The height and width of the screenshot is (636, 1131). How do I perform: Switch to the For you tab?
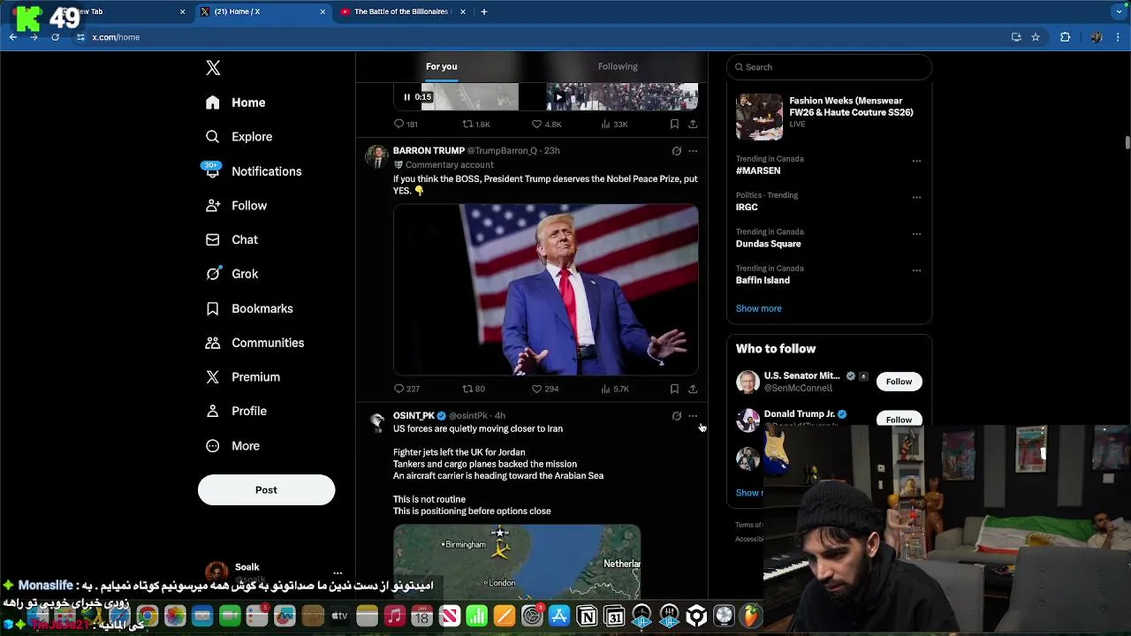(442, 66)
